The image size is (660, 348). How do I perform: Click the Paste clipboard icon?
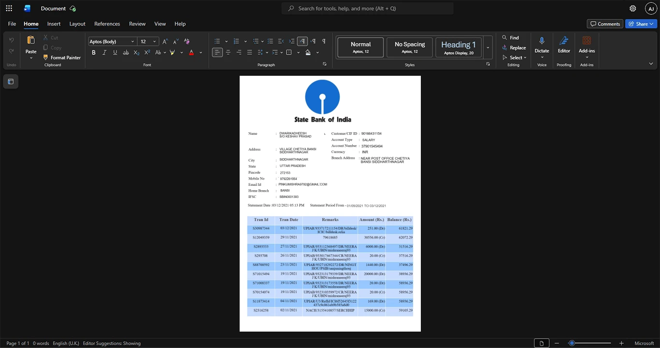coord(31,40)
